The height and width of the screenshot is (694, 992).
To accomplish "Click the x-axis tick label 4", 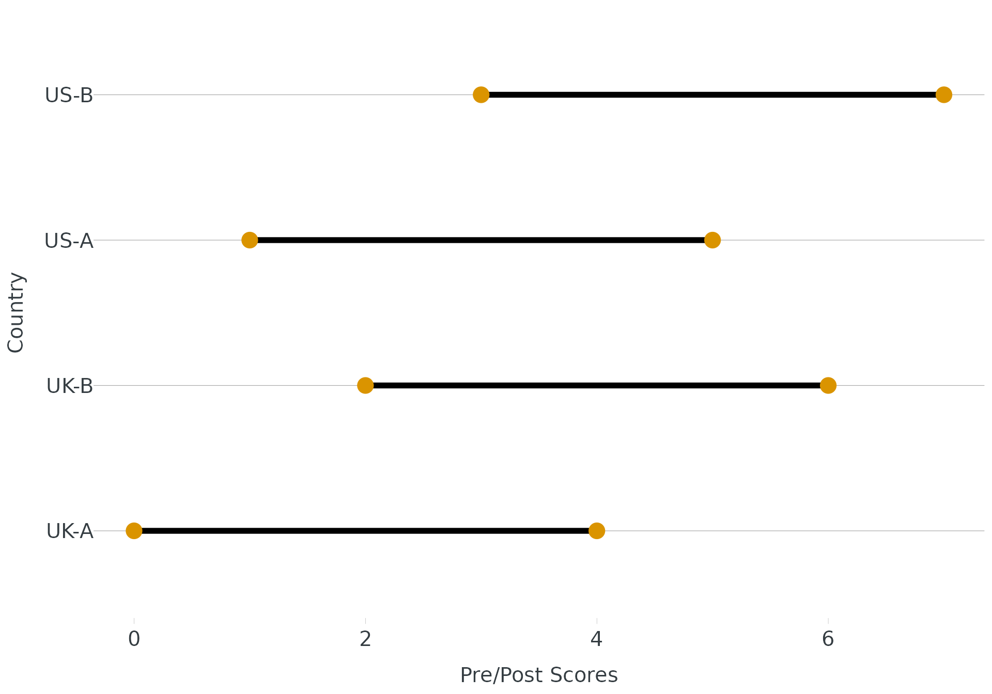I will (x=597, y=639).
